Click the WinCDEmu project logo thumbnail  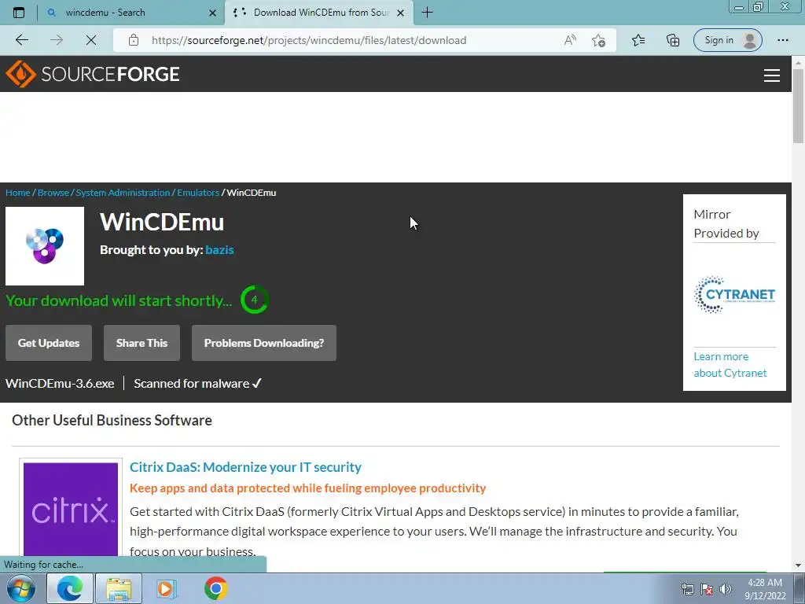point(45,246)
